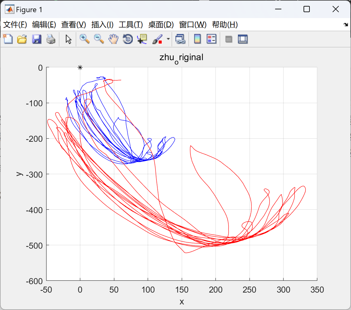Choose the Rotate 3D tool
The height and width of the screenshot is (310, 351).
[128, 39]
